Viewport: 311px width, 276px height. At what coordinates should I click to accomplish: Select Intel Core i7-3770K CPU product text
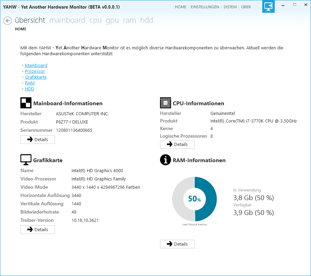pos(254,121)
